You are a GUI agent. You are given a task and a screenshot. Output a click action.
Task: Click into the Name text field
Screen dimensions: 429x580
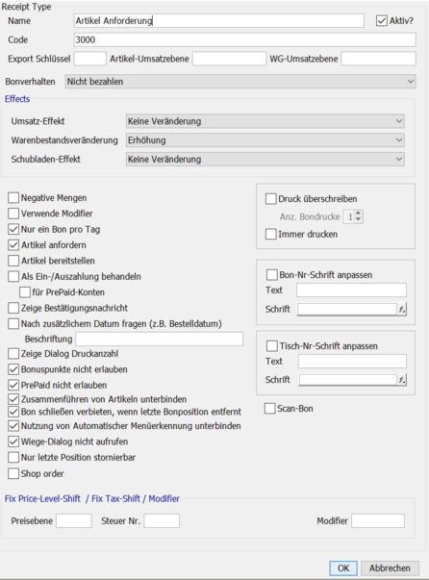(x=219, y=21)
